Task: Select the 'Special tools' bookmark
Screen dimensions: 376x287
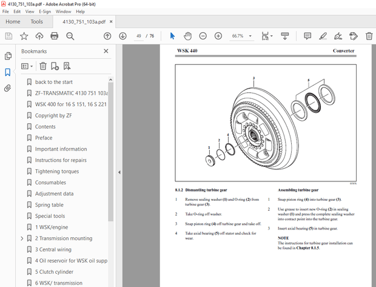Action: click(x=50, y=216)
